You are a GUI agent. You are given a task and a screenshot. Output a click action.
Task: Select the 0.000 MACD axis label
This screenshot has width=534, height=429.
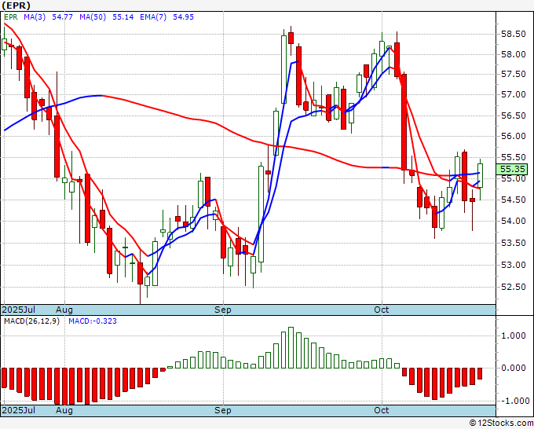pyautogui.click(x=514, y=368)
